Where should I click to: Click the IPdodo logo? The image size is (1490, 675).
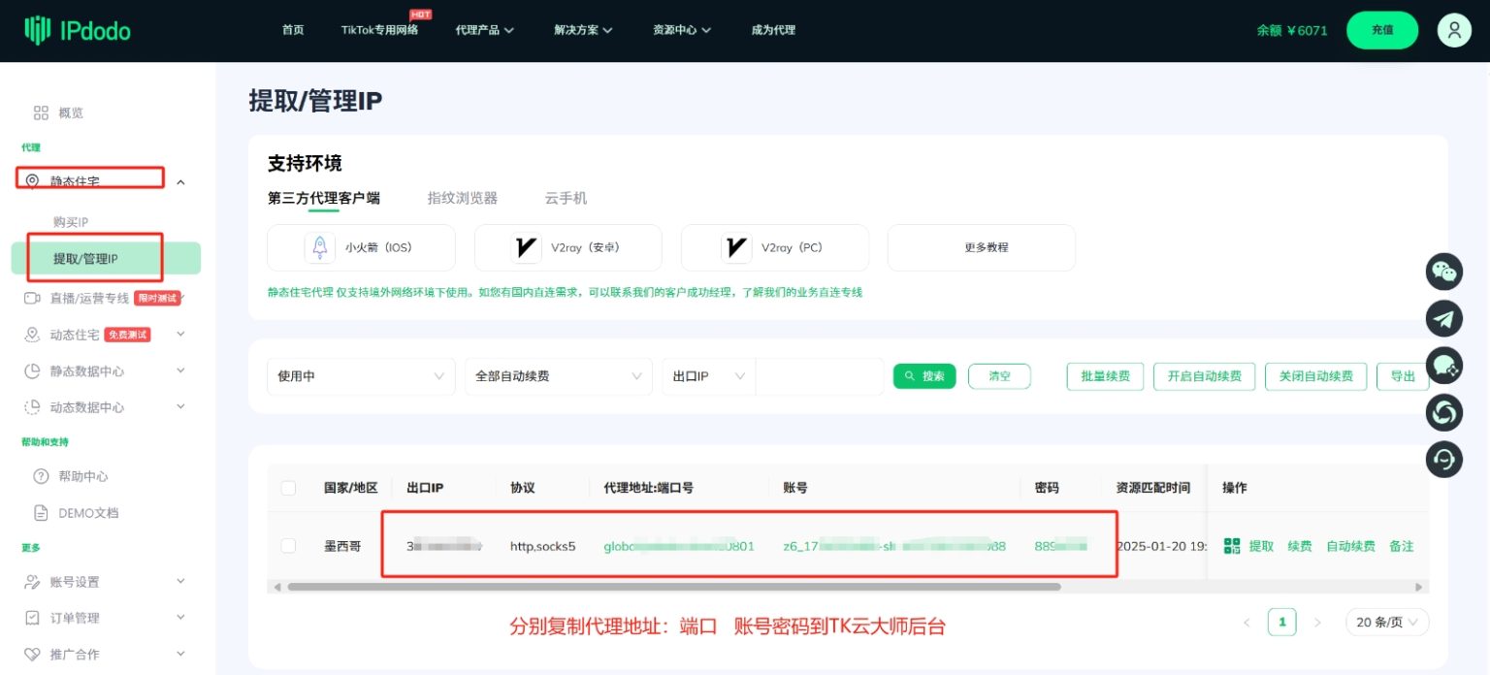click(76, 29)
